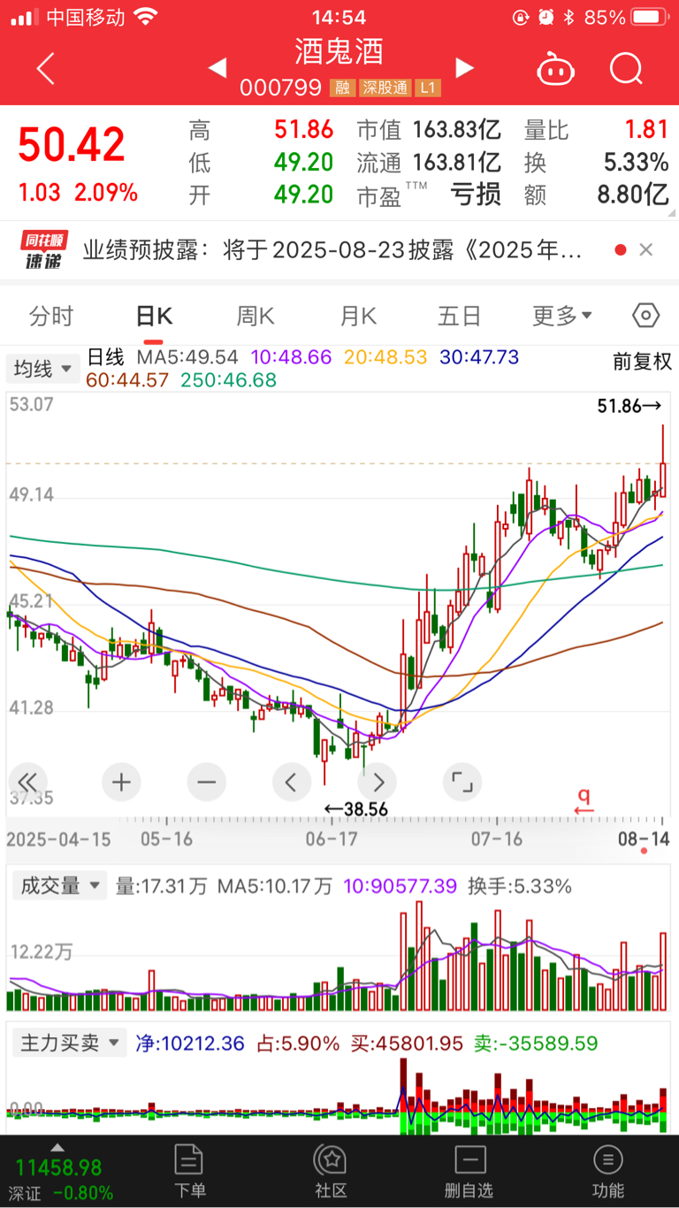The width and height of the screenshot is (679, 1208).
Task: Switch to 分时 chart tab
Action: click(50, 316)
